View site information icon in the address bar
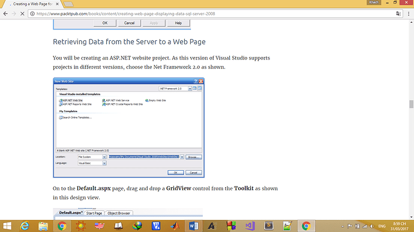The image size is (414, 232). point(32,14)
